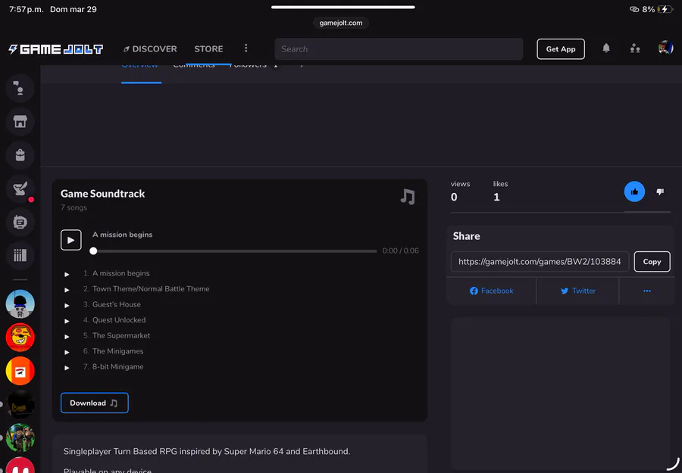Viewport: 682px width, 473px height.
Task: Play the main soundtrack player button
Action: (70, 240)
